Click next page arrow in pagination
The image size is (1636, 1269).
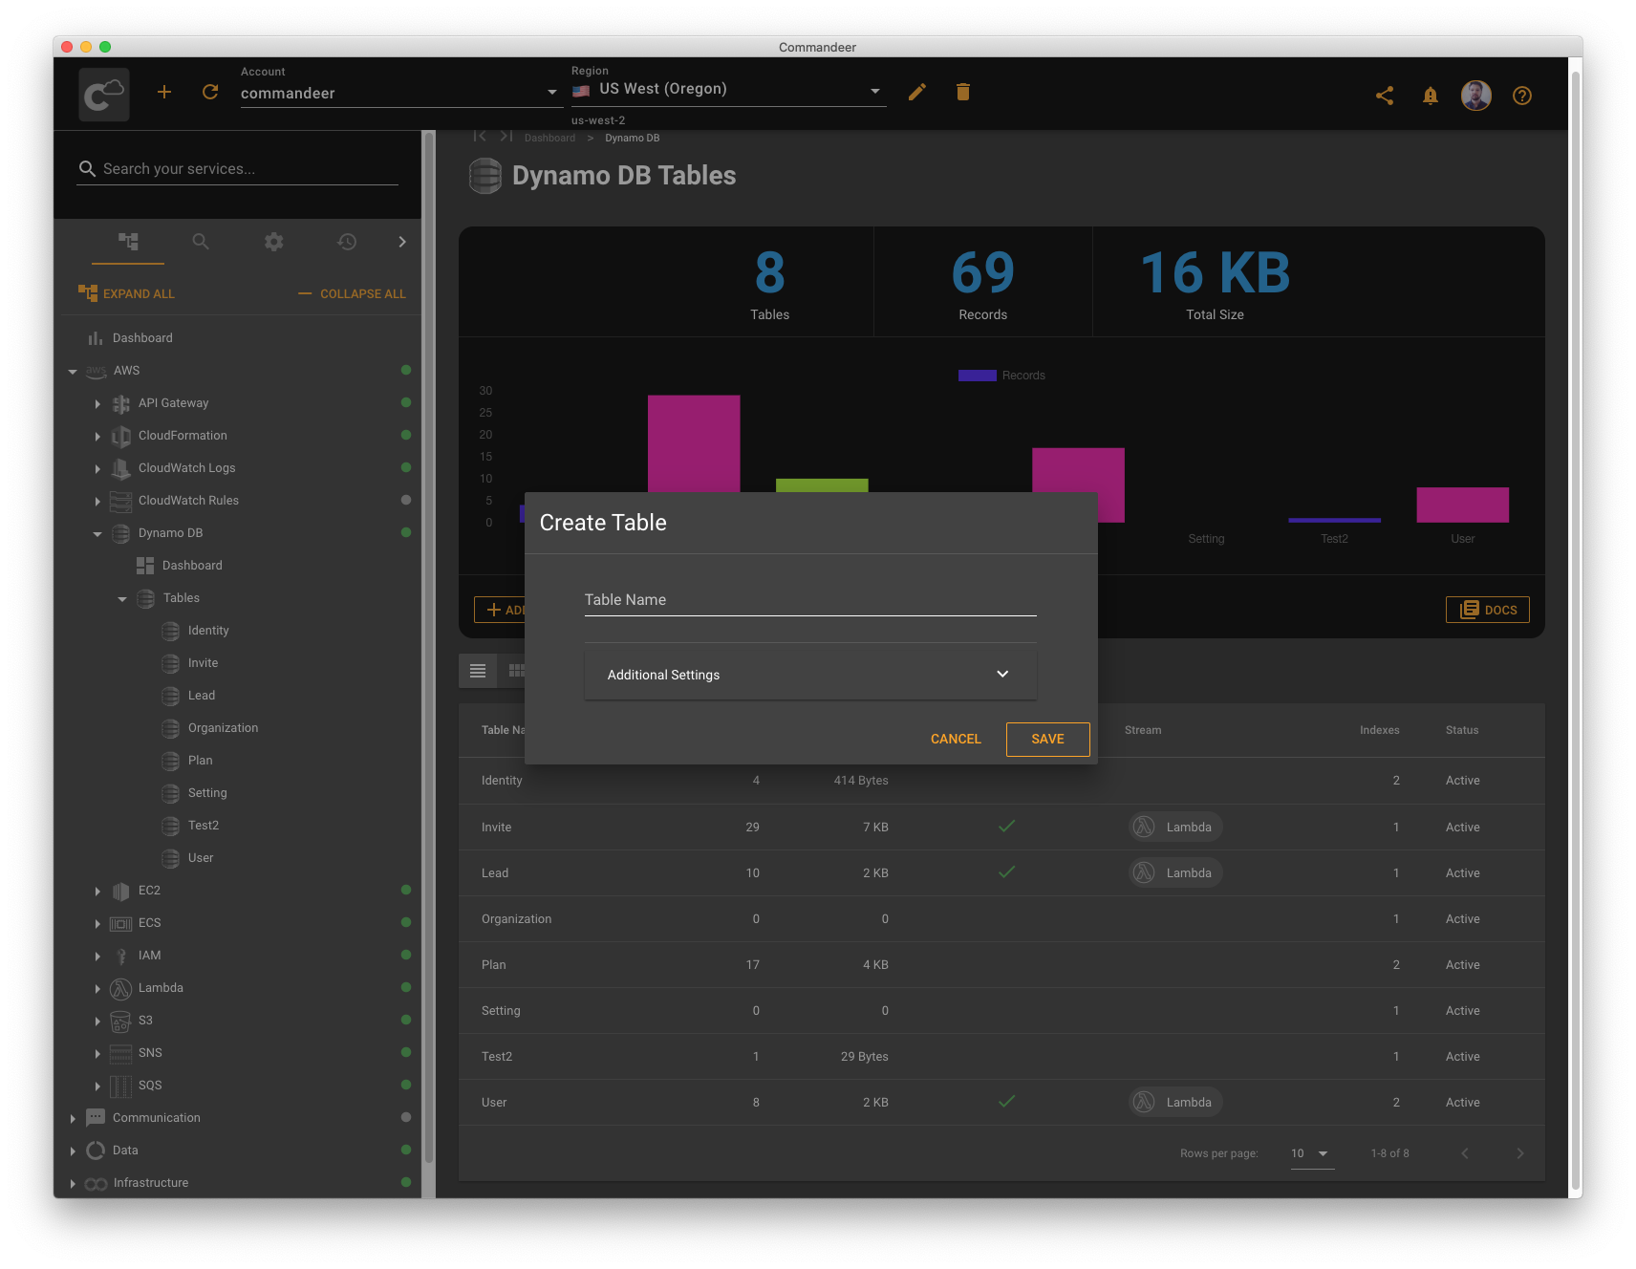coord(1520,1153)
